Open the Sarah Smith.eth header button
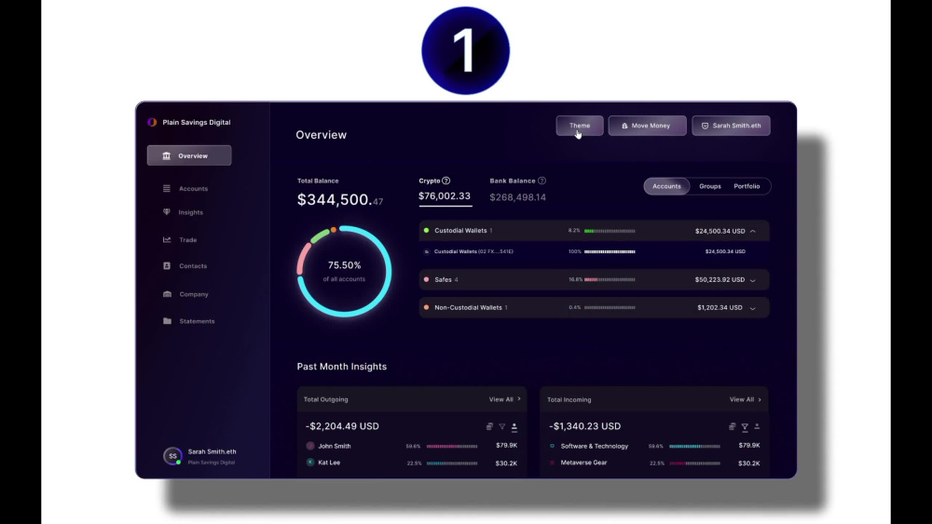 [x=731, y=126]
